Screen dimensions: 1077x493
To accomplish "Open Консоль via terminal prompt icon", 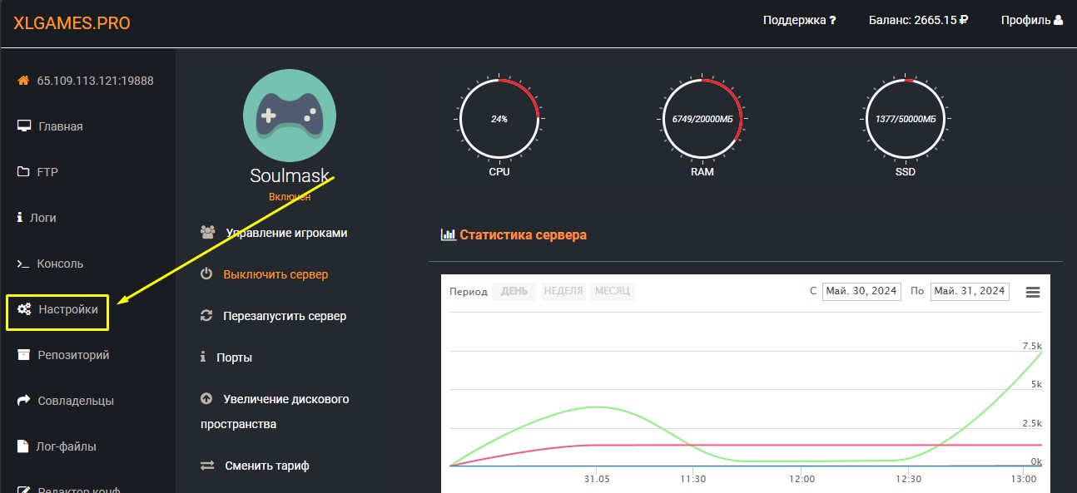I will pyautogui.click(x=23, y=264).
